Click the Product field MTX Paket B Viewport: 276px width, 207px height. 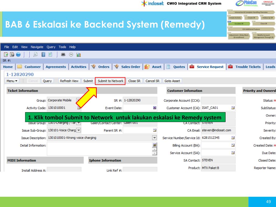click(218, 168)
